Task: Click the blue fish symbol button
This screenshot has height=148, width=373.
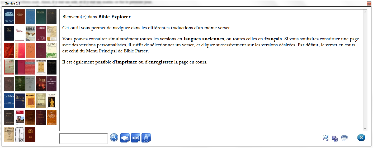Action: pos(135,138)
